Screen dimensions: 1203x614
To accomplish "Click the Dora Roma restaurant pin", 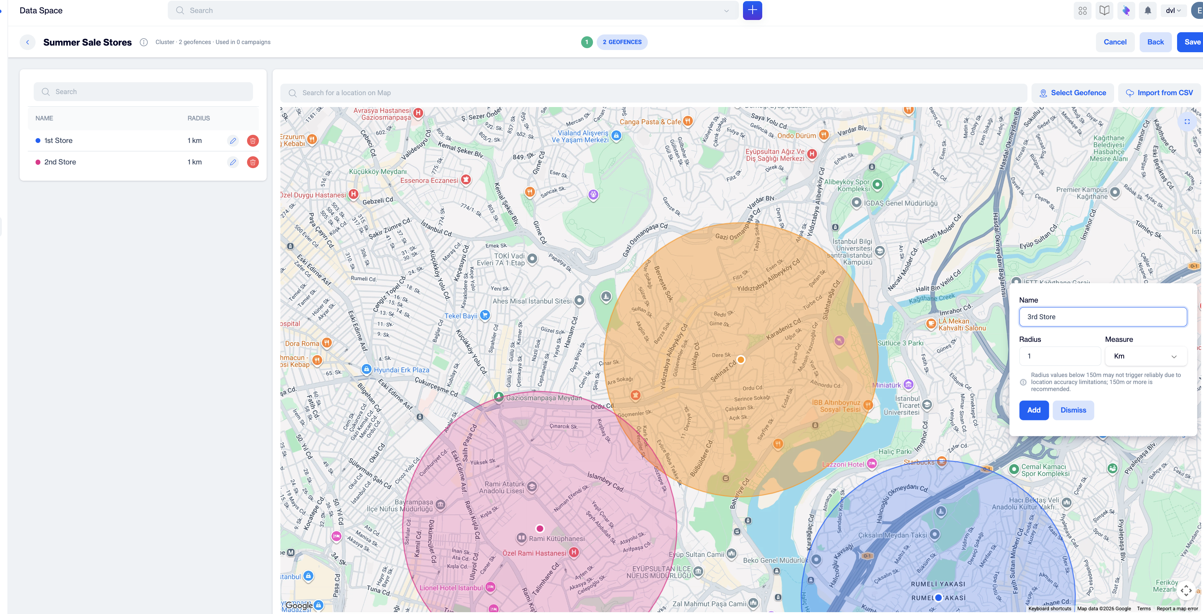I will tap(327, 343).
